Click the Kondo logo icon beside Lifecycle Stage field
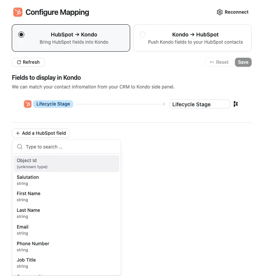This screenshot has width=263, height=276. [x=236, y=104]
